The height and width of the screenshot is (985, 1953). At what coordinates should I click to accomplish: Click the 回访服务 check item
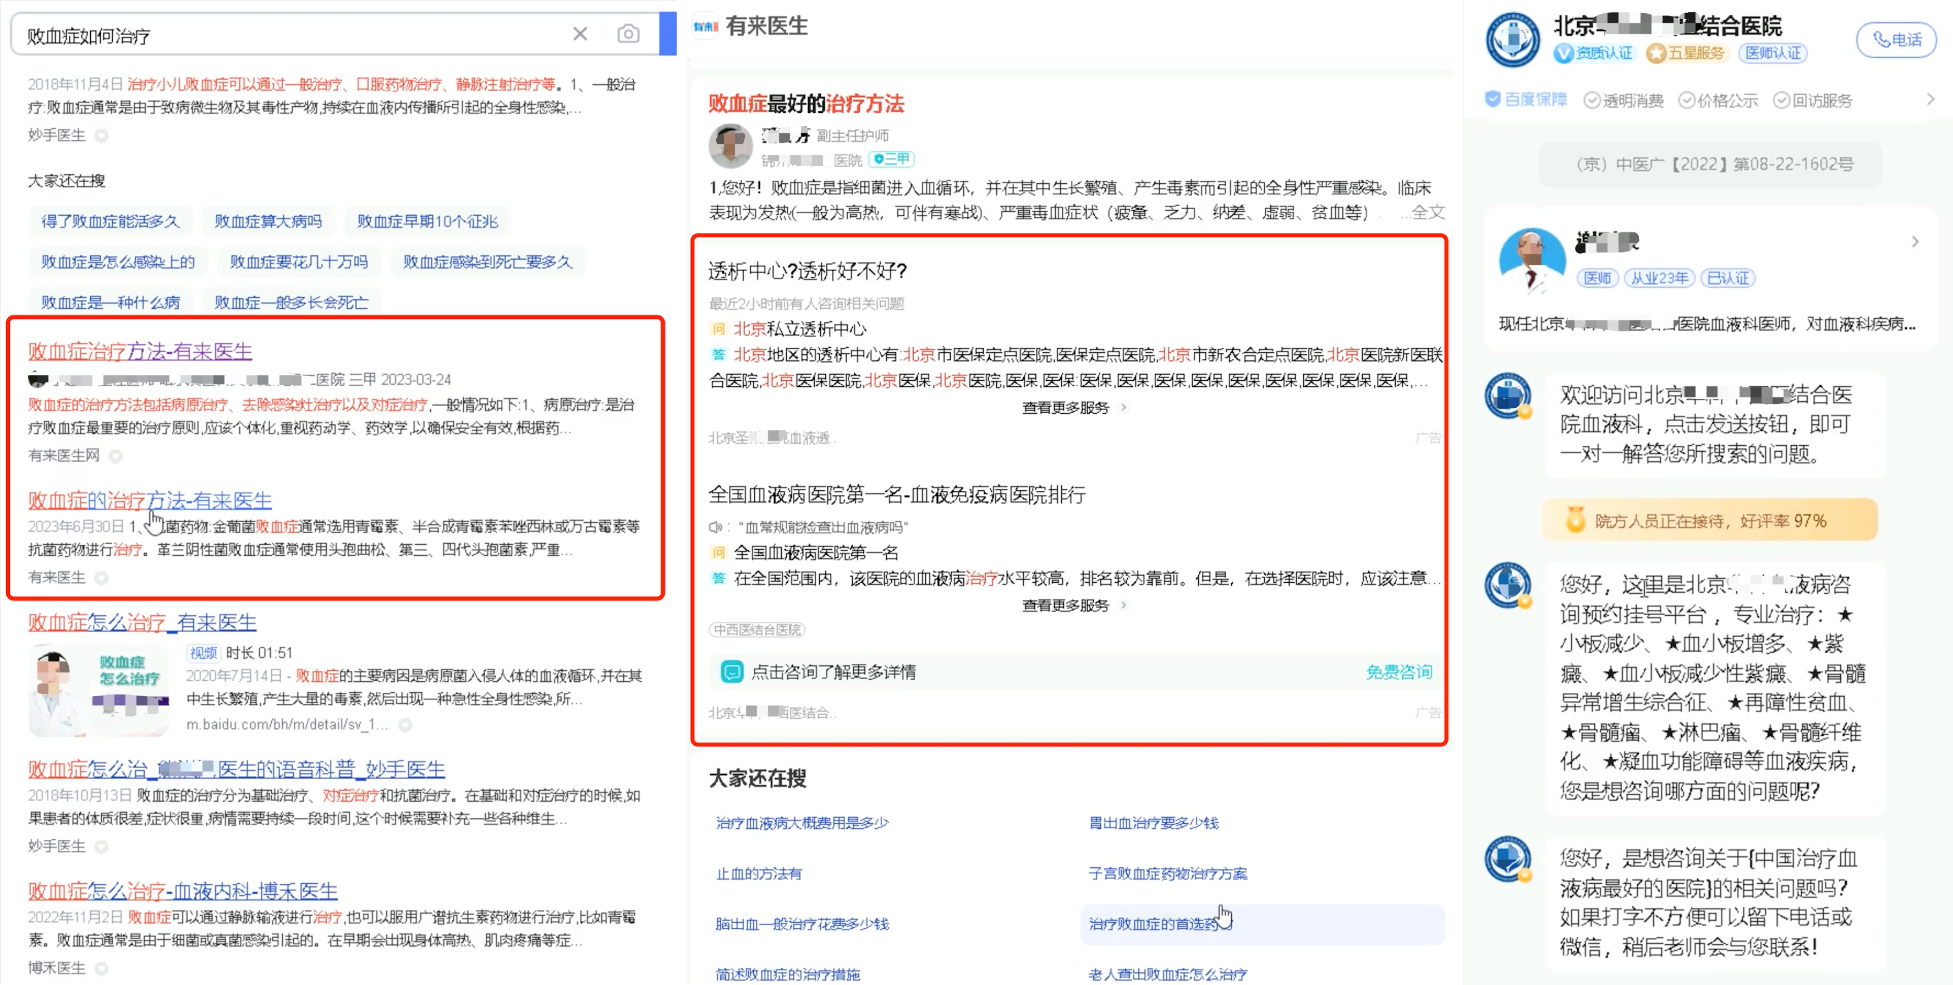click(1813, 100)
